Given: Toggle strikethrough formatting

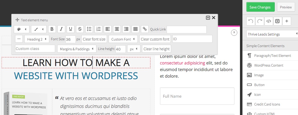Looking at the screenshot, I should coord(80,29).
